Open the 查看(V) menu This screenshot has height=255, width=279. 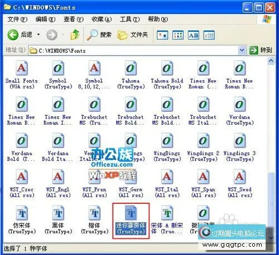[74, 19]
